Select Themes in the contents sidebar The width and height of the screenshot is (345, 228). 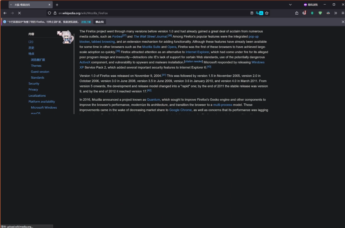pos(36,66)
